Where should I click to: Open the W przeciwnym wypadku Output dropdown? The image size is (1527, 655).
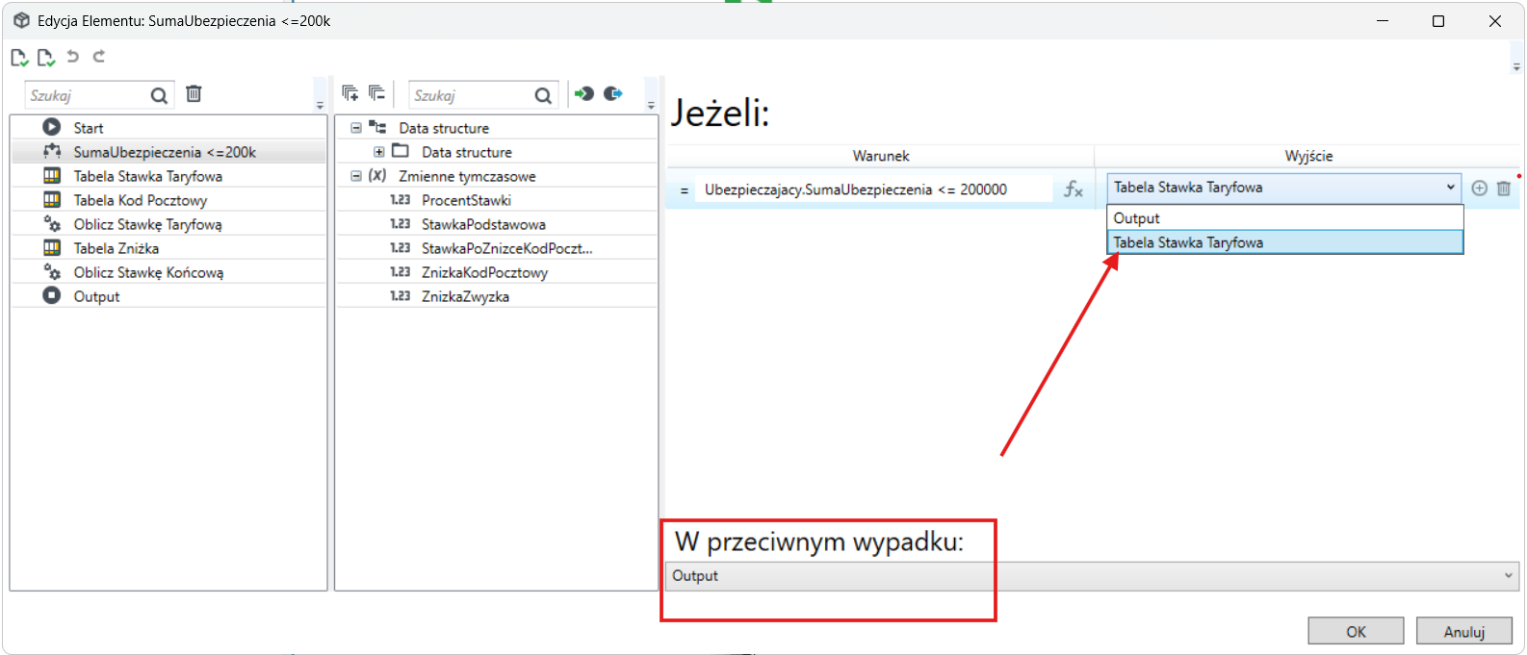click(1093, 576)
